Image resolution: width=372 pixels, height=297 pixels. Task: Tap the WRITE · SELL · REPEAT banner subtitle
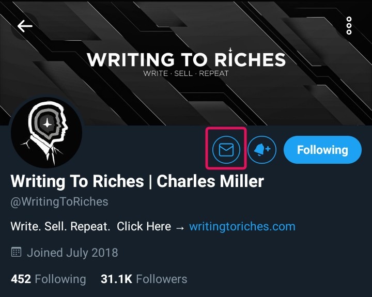coord(186,73)
